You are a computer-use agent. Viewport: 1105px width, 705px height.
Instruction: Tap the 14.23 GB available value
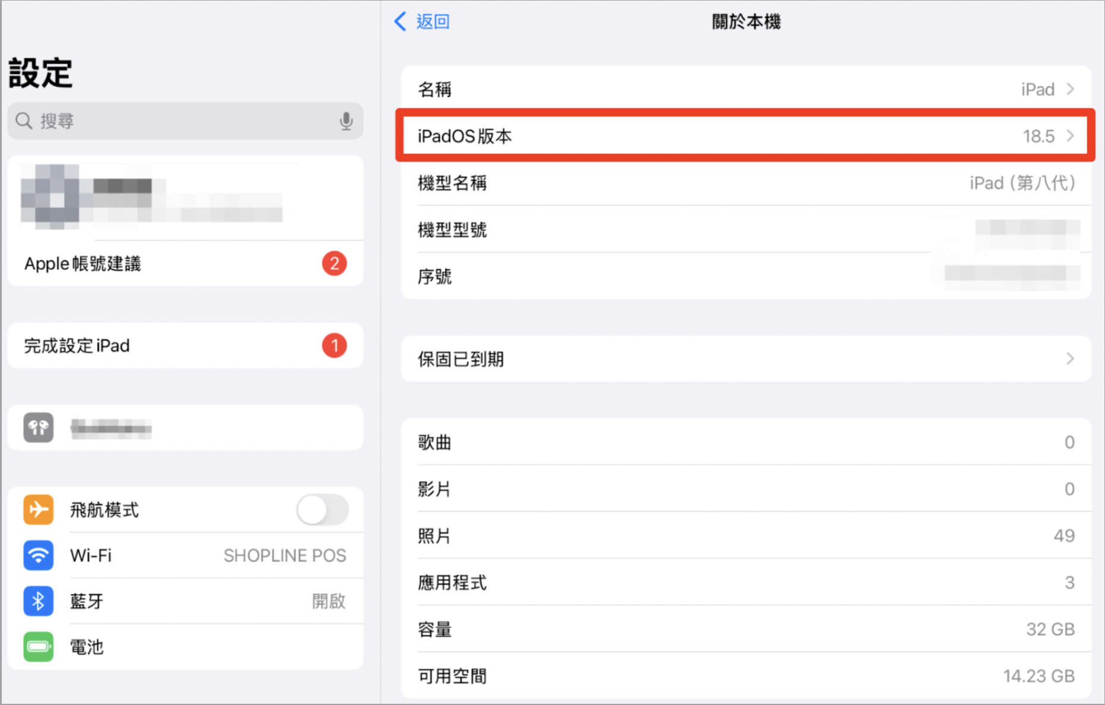tap(1039, 676)
